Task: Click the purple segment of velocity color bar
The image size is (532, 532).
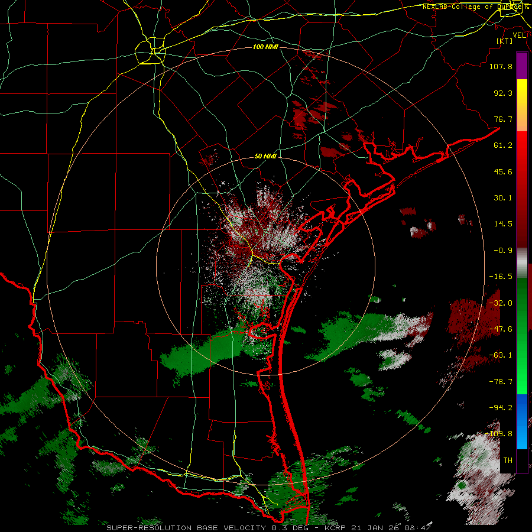Action: 522,66
